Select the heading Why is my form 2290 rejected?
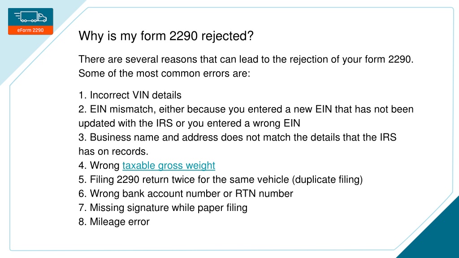The height and width of the screenshot is (258, 459). click(166, 36)
